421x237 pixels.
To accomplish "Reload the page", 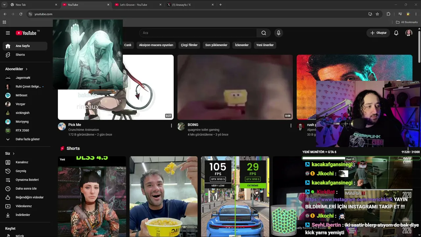I will [x=21, y=14].
